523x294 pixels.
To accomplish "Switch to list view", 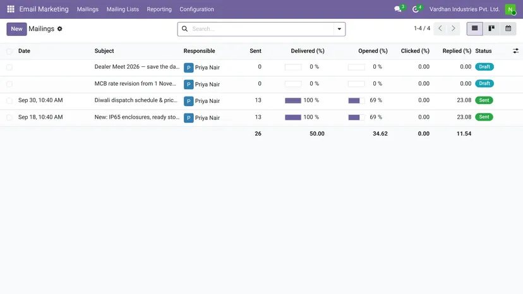I will click(x=474, y=28).
